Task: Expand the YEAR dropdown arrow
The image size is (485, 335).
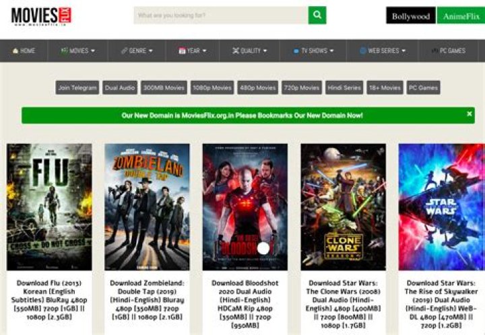Action: point(204,50)
